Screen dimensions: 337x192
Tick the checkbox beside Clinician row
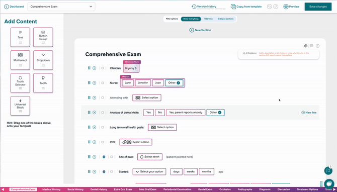point(103,68)
